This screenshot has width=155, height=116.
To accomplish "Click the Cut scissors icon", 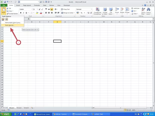I will pos(7,8).
